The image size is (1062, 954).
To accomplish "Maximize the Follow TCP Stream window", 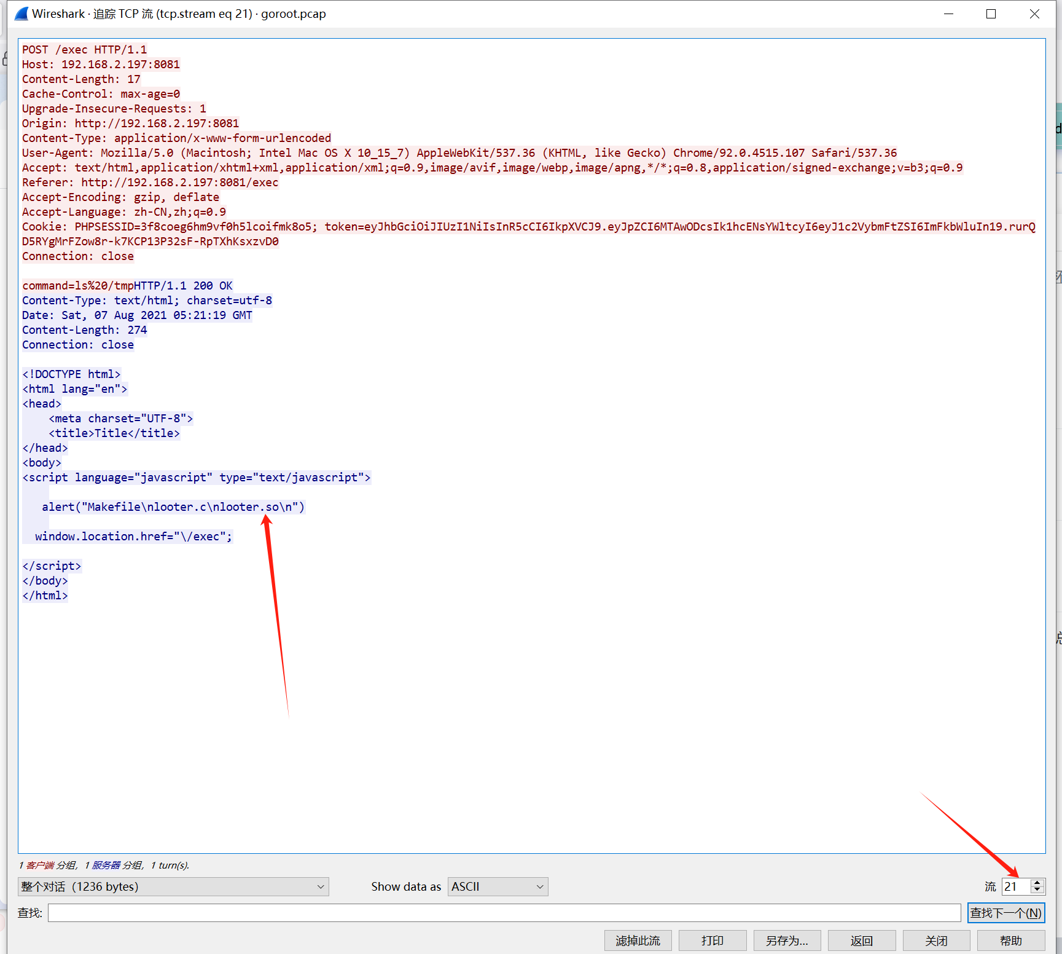I will tap(991, 14).
